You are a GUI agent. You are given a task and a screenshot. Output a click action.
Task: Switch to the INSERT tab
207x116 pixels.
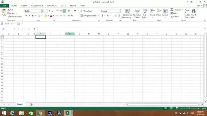coord(24,6)
